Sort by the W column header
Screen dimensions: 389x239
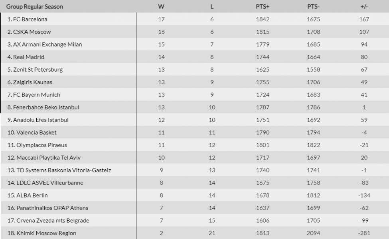pyautogui.click(x=161, y=7)
